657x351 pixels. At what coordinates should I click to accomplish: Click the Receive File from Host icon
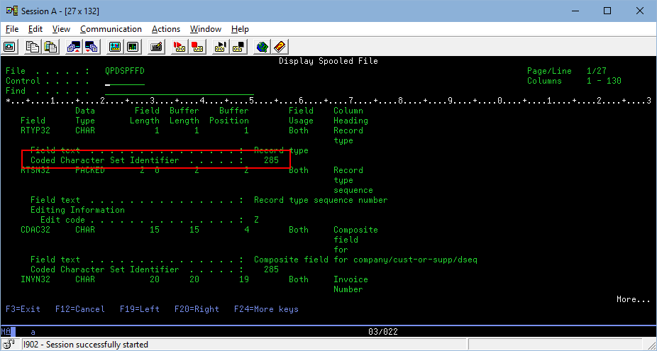[x=92, y=47]
